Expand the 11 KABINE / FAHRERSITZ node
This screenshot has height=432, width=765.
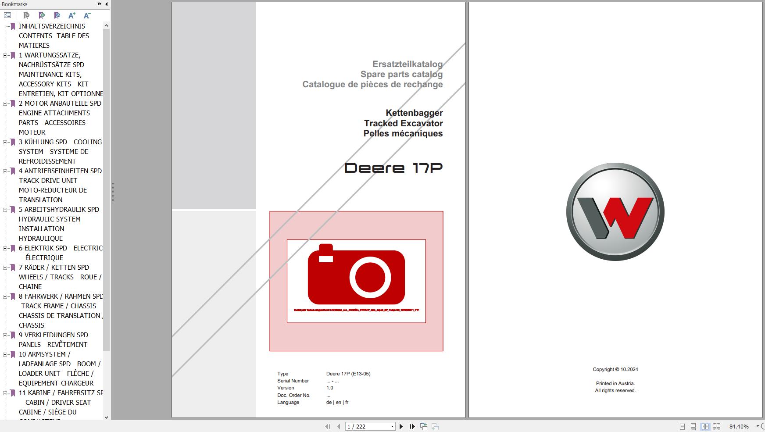click(5, 393)
